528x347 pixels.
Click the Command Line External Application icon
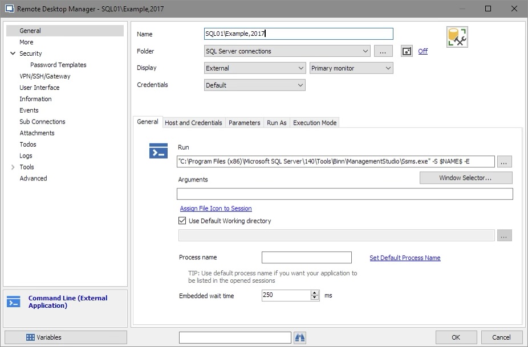pyautogui.click(x=14, y=301)
